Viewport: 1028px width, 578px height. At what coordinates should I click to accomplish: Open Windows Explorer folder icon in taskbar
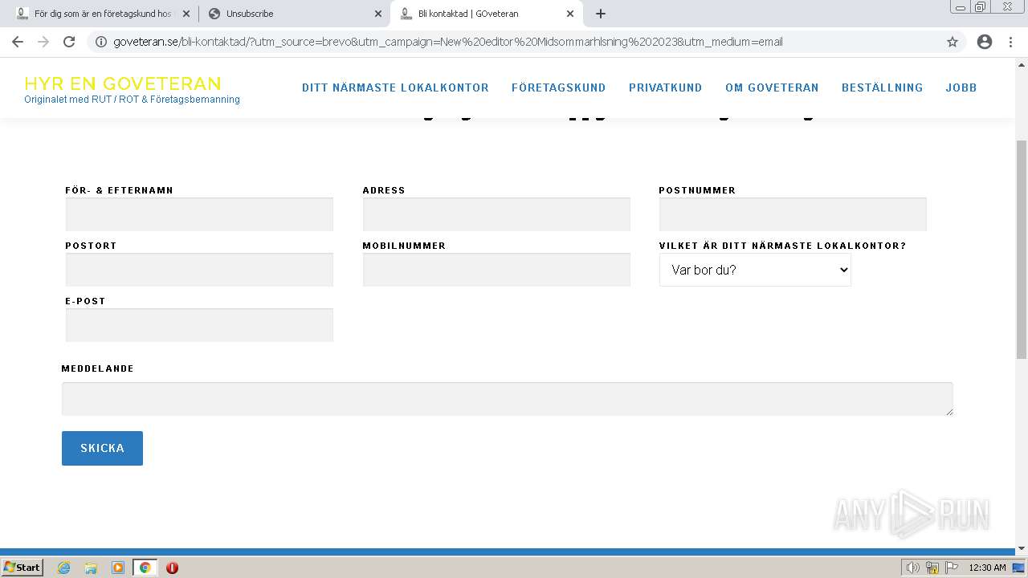[91, 568]
